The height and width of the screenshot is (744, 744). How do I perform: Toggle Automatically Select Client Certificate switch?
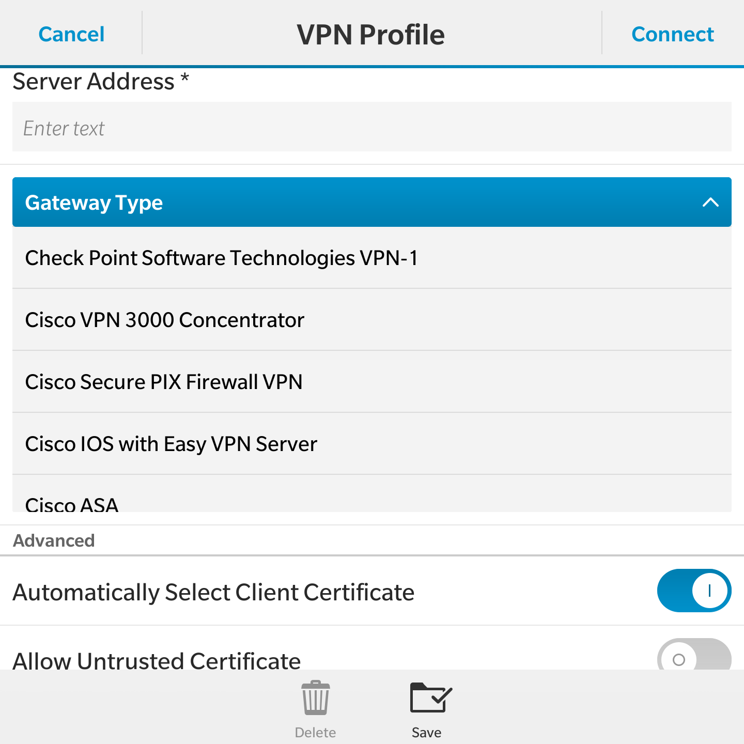point(694,591)
